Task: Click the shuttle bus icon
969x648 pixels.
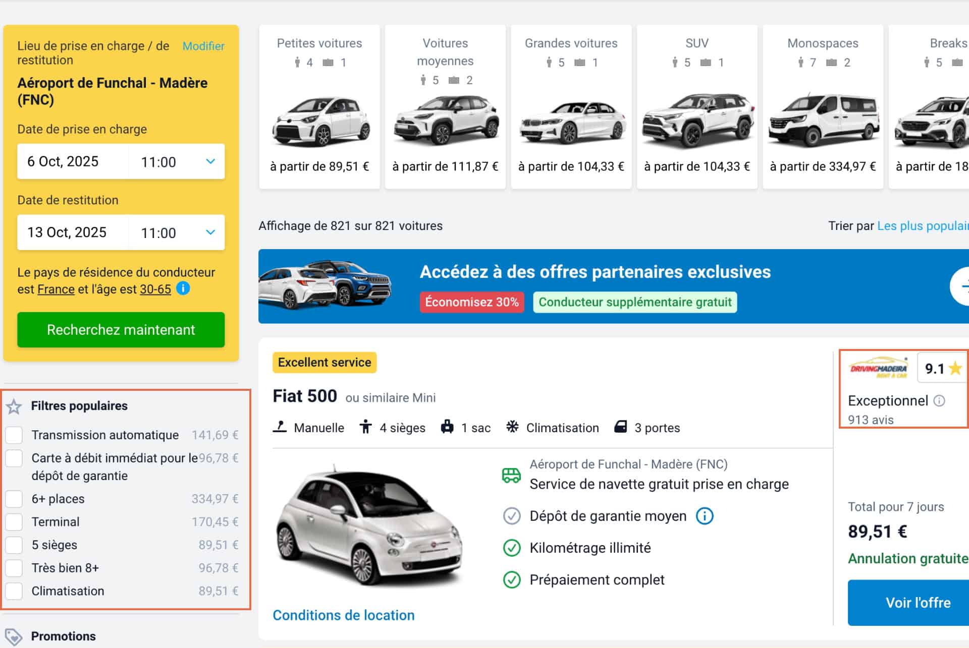Action: click(511, 475)
